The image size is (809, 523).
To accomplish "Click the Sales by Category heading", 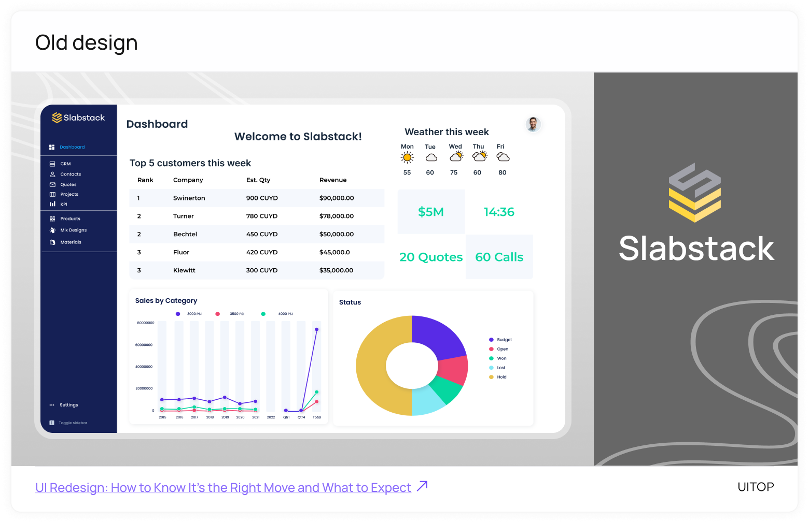I will tap(166, 301).
